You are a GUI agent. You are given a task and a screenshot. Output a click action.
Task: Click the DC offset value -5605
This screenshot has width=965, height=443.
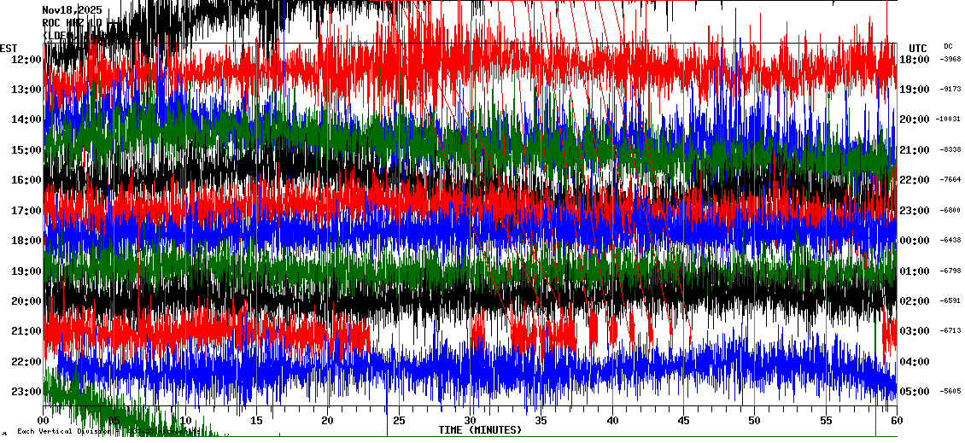click(950, 392)
